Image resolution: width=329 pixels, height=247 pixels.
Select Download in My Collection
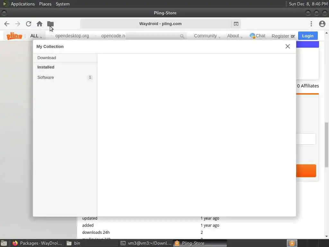tap(65, 58)
